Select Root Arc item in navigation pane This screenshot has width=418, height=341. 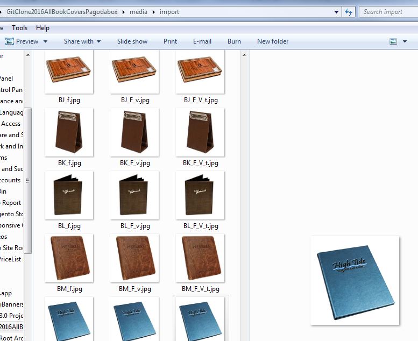pyautogui.click(x=11, y=338)
